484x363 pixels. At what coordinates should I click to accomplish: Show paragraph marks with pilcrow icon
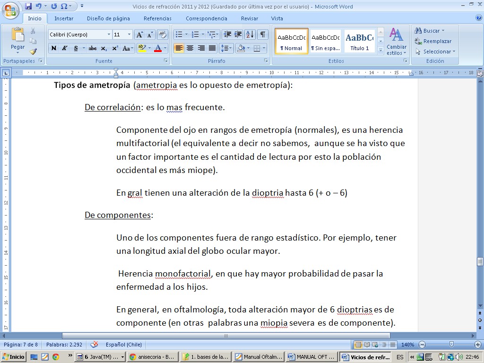point(262,35)
